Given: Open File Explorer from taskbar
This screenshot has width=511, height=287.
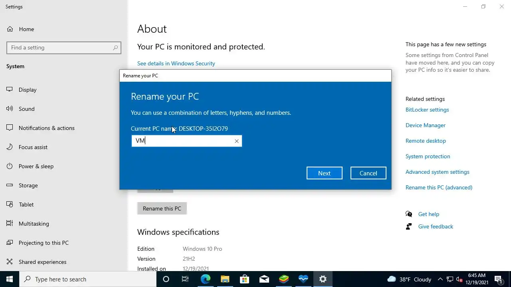Looking at the screenshot, I should (x=225, y=279).
